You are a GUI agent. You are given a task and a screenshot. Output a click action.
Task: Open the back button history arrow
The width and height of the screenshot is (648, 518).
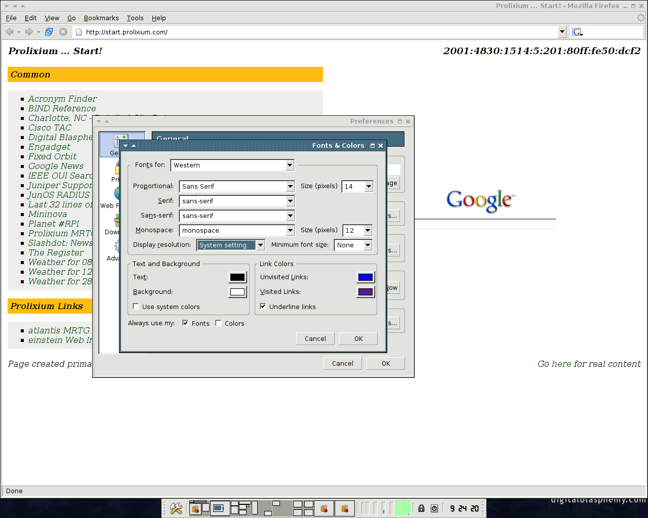19,32
